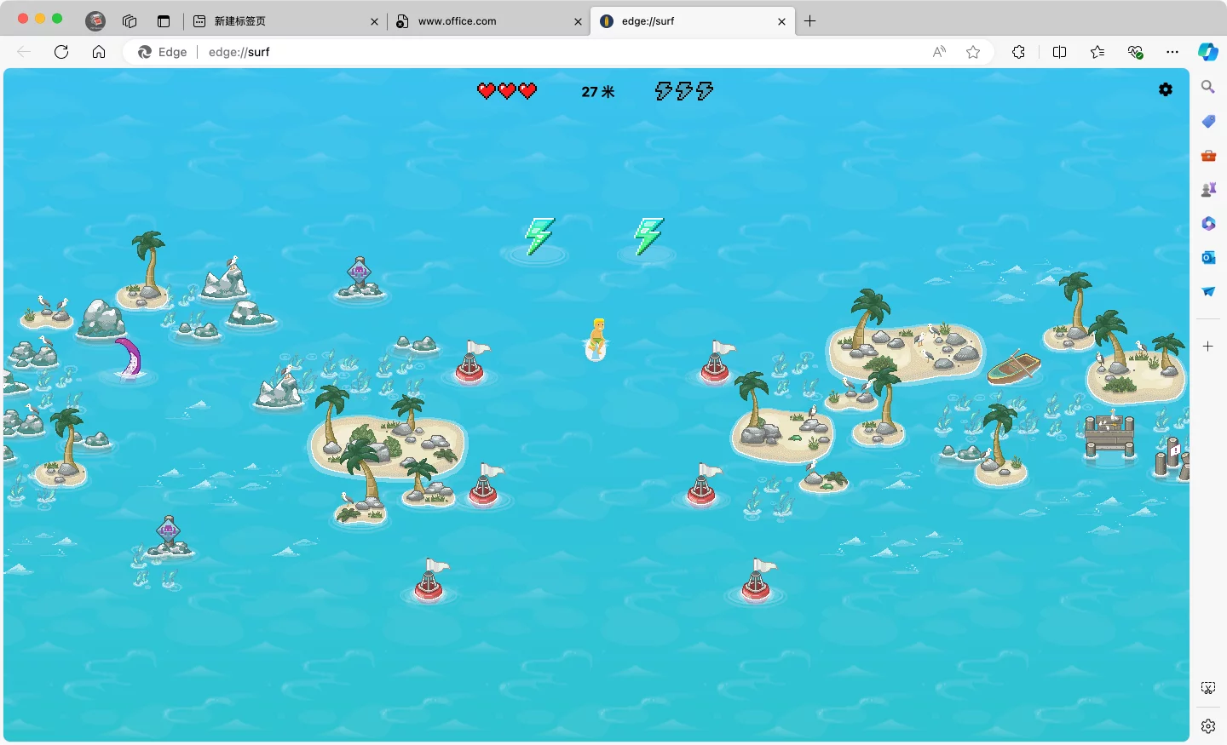This screenshot has height=745, width=1227.
Task: Click the purple kraken tentacle
Action: click(x=129, y=357)
